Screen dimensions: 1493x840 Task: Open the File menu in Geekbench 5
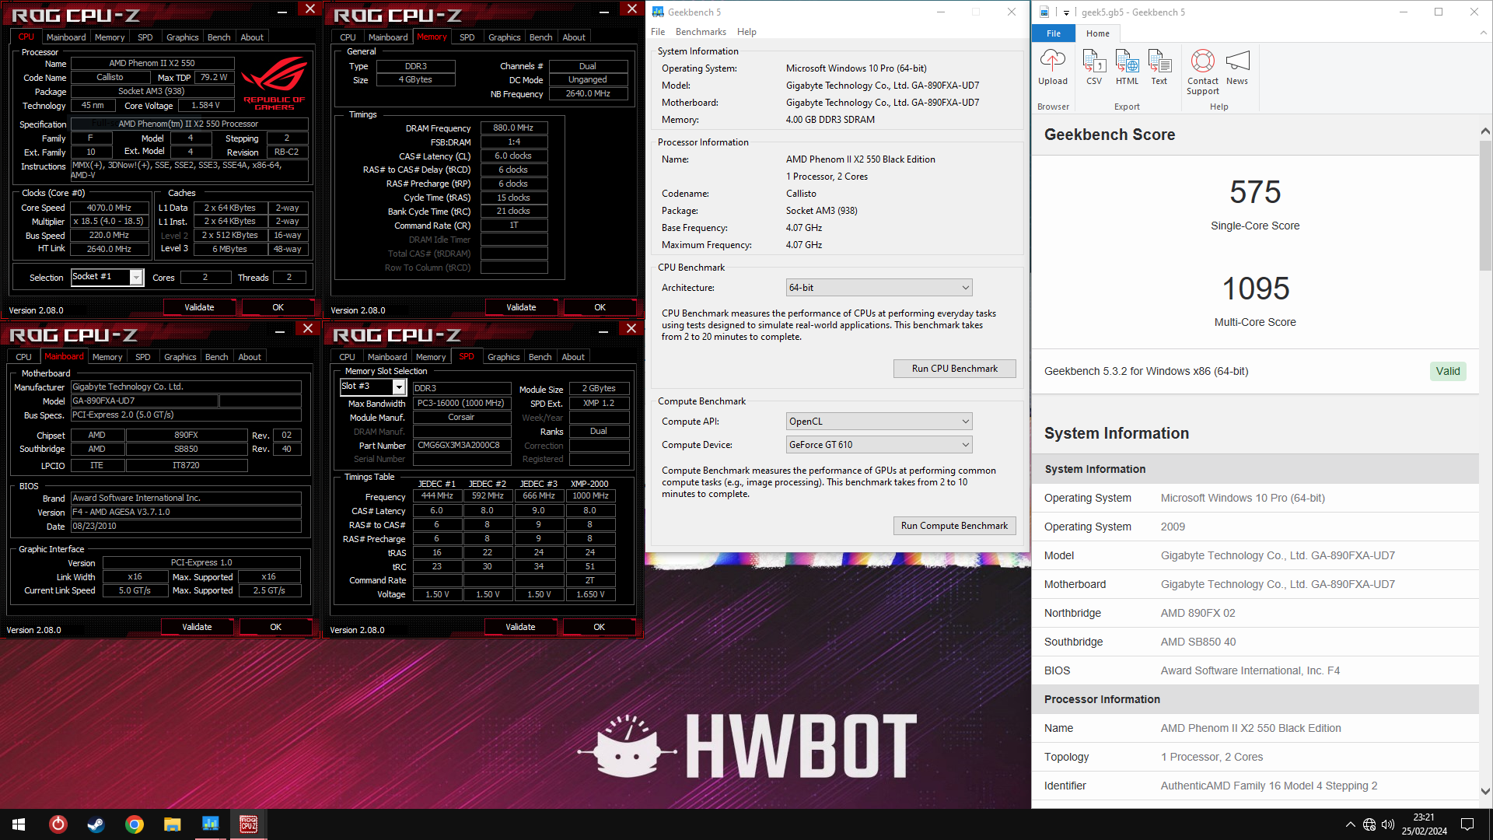658,32
